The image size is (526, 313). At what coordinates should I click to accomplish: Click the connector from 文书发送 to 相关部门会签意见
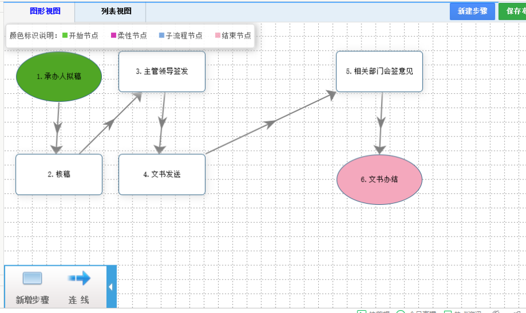point(270,123)
